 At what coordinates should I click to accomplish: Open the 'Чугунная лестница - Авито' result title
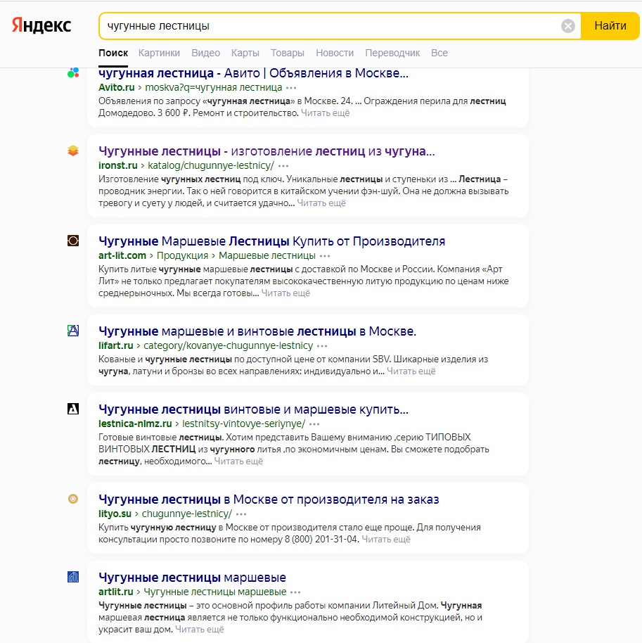tap(253, 73)
